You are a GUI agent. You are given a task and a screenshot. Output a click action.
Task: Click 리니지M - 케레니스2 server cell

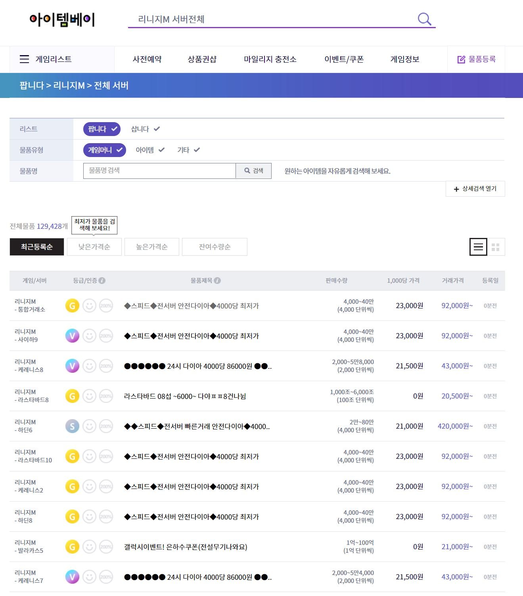point(29,486)
